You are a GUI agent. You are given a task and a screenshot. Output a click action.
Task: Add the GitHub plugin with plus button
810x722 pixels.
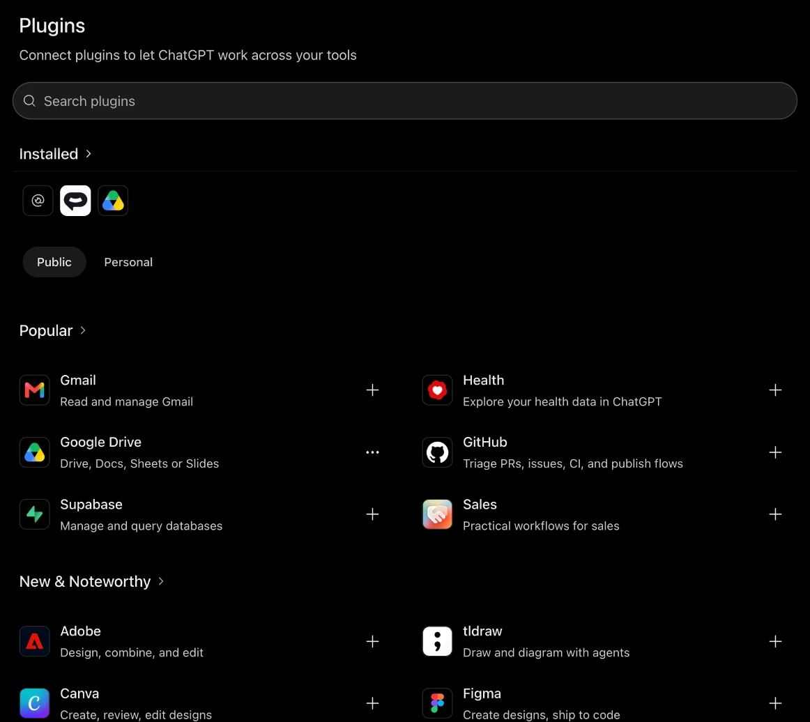coord(775,452)
